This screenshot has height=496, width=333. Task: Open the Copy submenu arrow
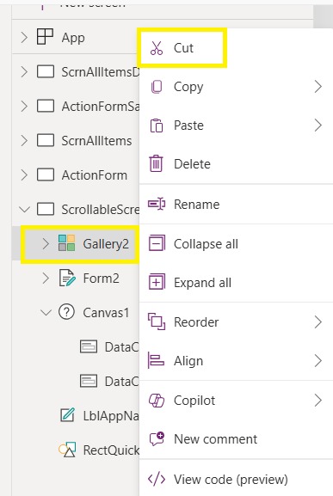point(318,87)
